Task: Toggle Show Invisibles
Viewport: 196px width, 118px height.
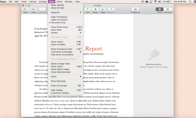Action: tap(66, 45)
